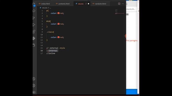
Task: Click the closing brace on line 12
Action: 47,40
